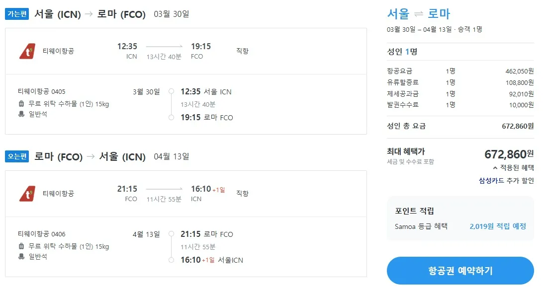Screen dimensions: 543x289
Task: Select the 가는편 badge
Action: [x=16, y=14]
